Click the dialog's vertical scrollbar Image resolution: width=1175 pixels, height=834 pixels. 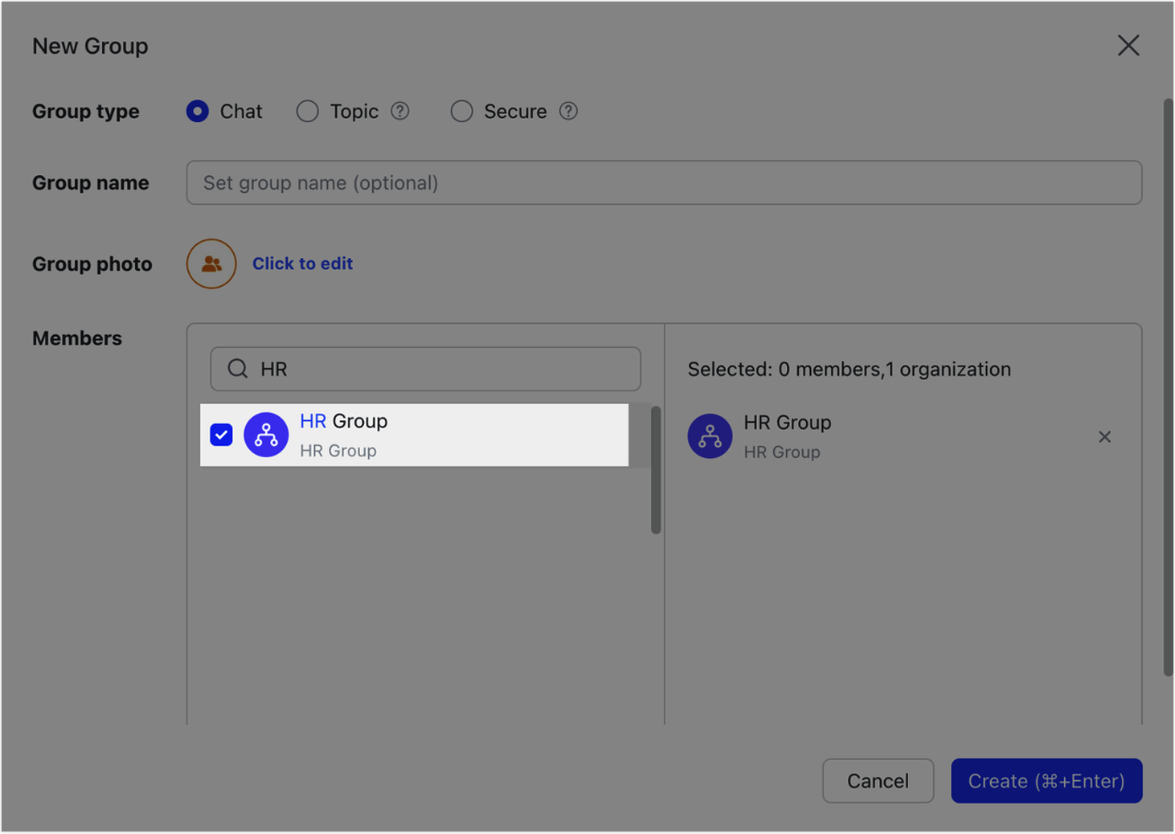pyautogui.click(x=1168, y=387)
